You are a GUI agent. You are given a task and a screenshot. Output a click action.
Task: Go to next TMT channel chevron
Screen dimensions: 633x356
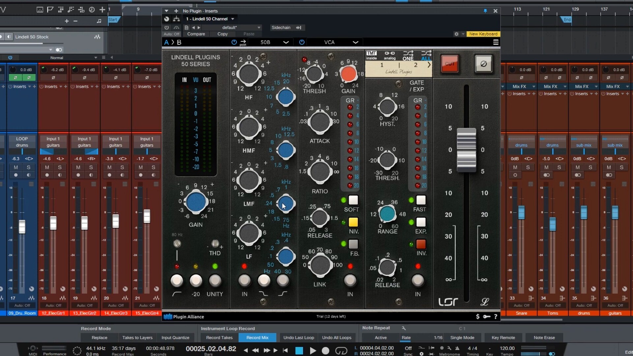[429, 65]
